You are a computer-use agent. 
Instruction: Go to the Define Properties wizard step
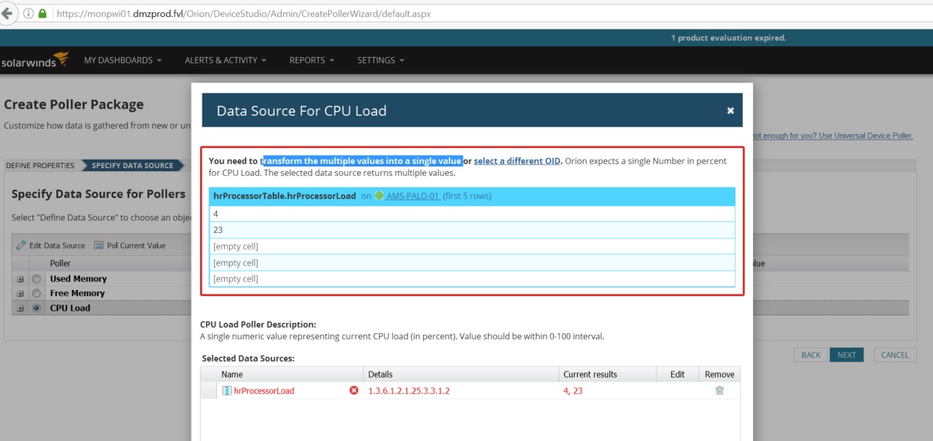pyautogui.click(x=40, y=166)
